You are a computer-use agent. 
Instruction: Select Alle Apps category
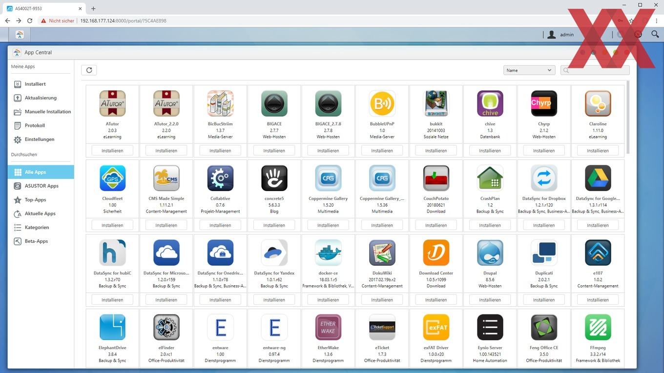41,172
